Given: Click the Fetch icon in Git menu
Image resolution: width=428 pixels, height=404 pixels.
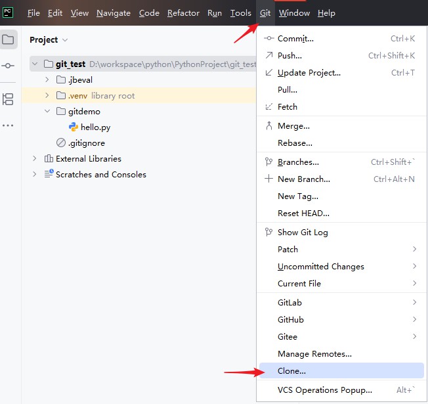Looking at the screenshot, I should (x=269, y=106).
